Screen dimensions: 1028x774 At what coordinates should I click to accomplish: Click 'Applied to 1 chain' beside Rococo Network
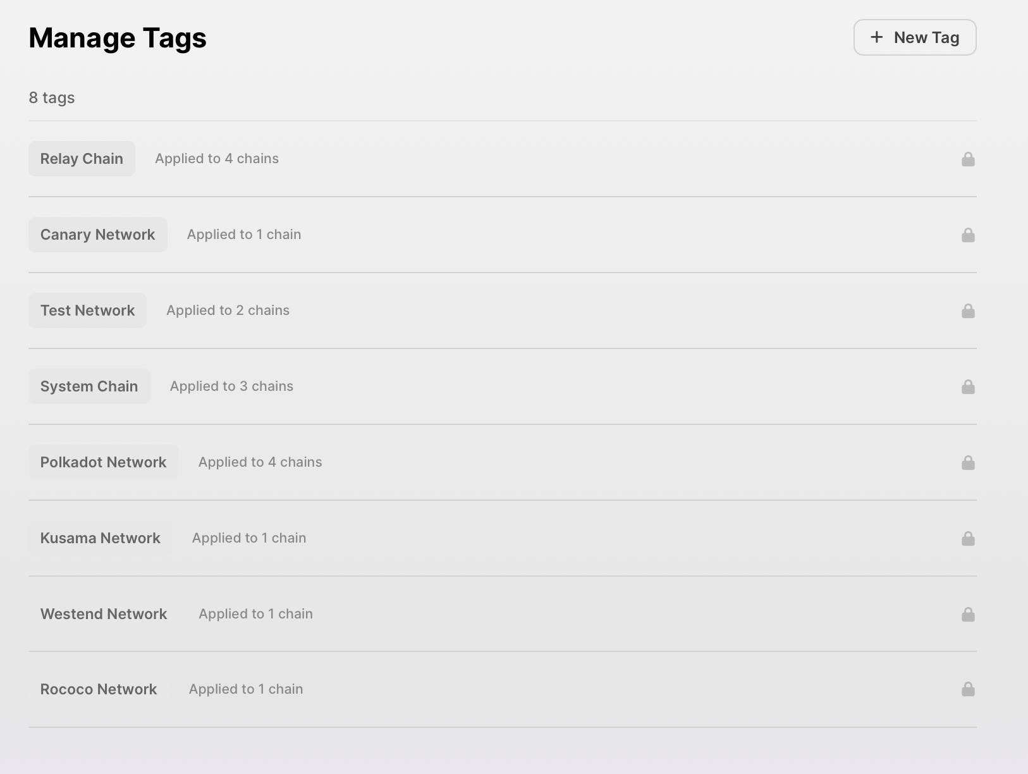246,689
